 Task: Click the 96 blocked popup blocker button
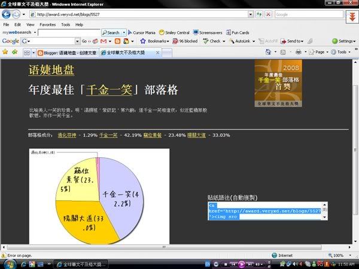coord(185,41)
